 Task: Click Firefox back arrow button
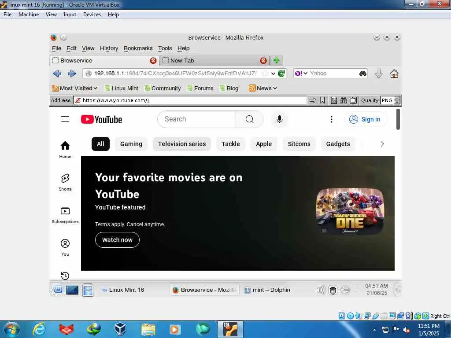57,73
